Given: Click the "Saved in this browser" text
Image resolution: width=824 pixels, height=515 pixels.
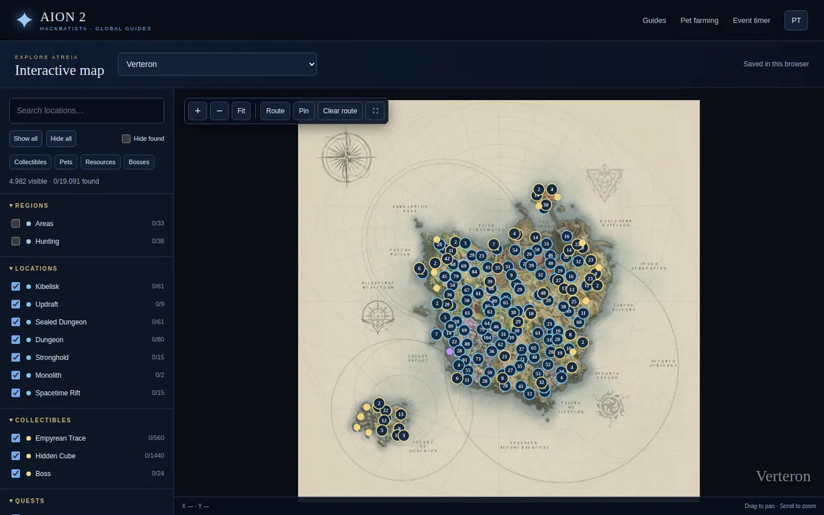Looking at the screenshot, I should coord(776,64).
